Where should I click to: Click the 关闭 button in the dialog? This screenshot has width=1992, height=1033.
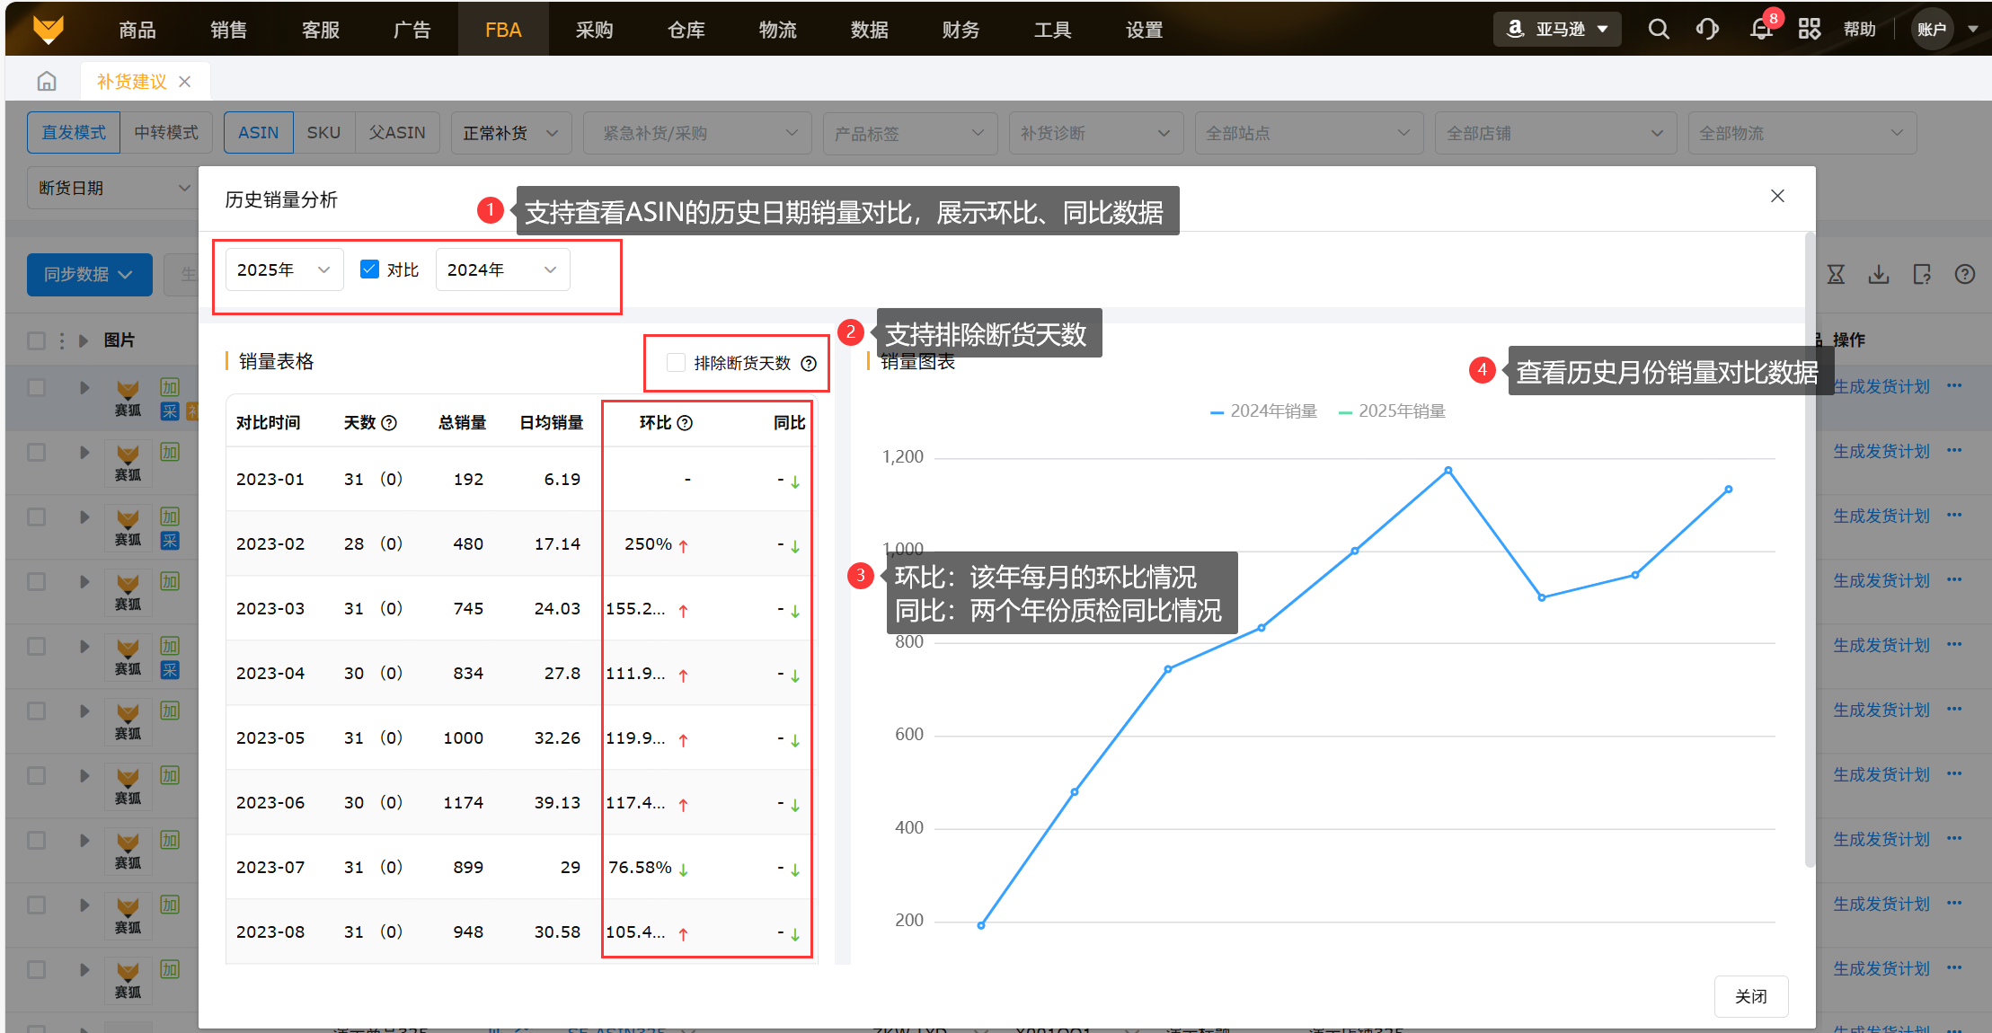point(1750,996)
